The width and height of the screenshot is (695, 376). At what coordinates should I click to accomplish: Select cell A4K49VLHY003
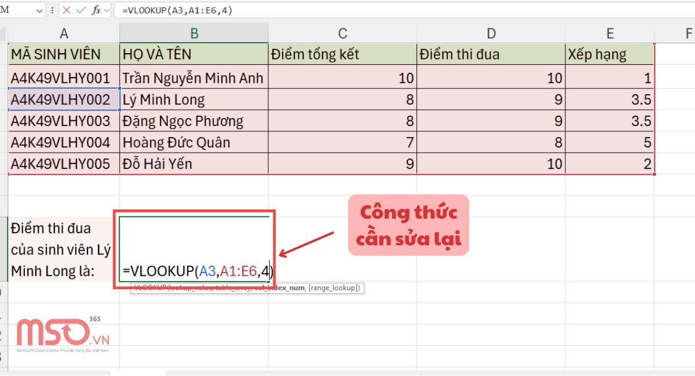[64, 121]
